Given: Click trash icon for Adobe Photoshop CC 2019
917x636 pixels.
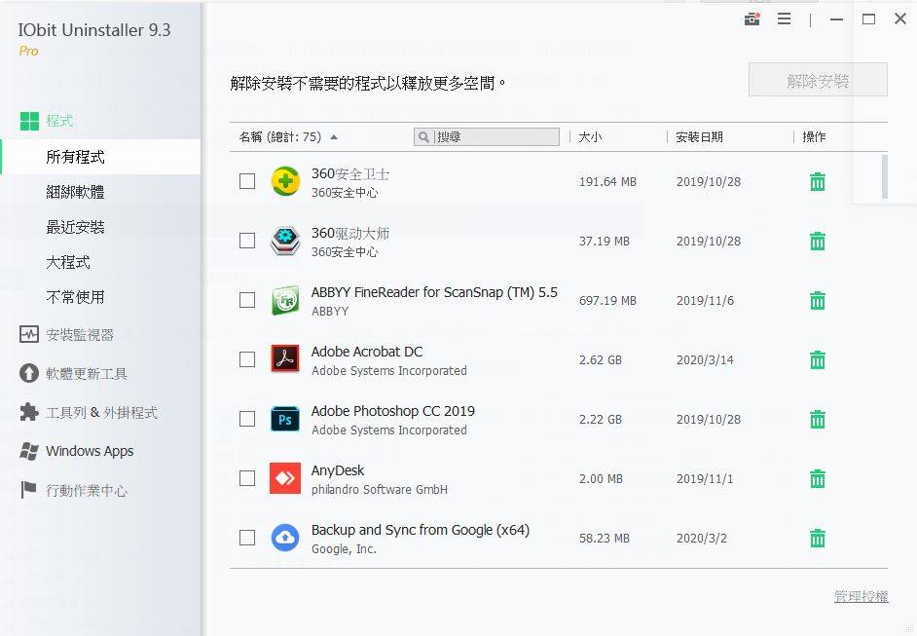Looking at the screenshot, I should point(818,420).
